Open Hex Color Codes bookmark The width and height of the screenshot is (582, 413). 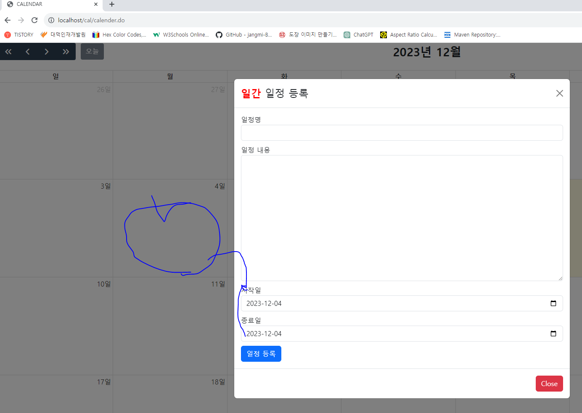click(x=119, y=35)
